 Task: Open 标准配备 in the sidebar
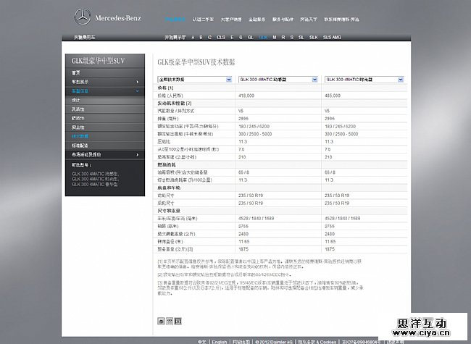[80, 145]
